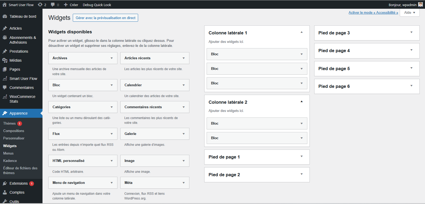Click the home icon beside Smart User Flow
This screenshot has height=204, width=425.
click(5, 4)
